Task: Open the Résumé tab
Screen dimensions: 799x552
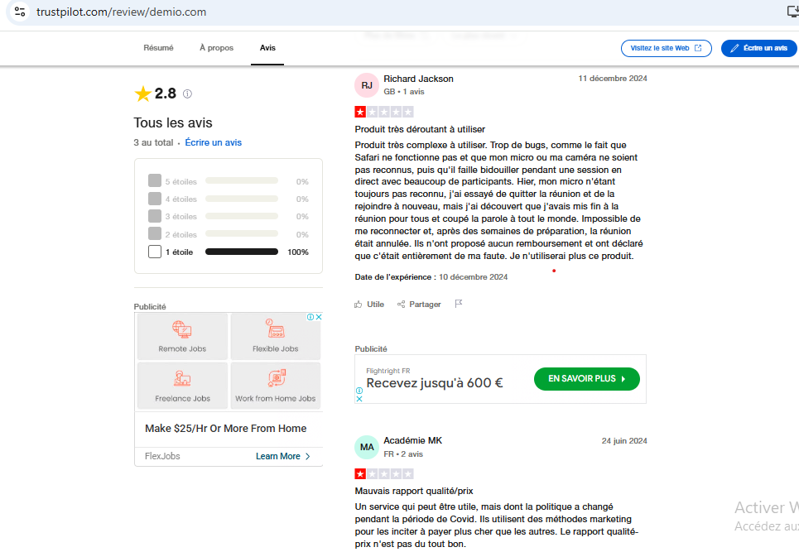Action: (158, 48)
